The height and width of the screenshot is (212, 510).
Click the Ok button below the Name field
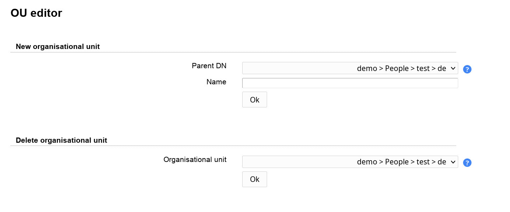tap(254, 100)
